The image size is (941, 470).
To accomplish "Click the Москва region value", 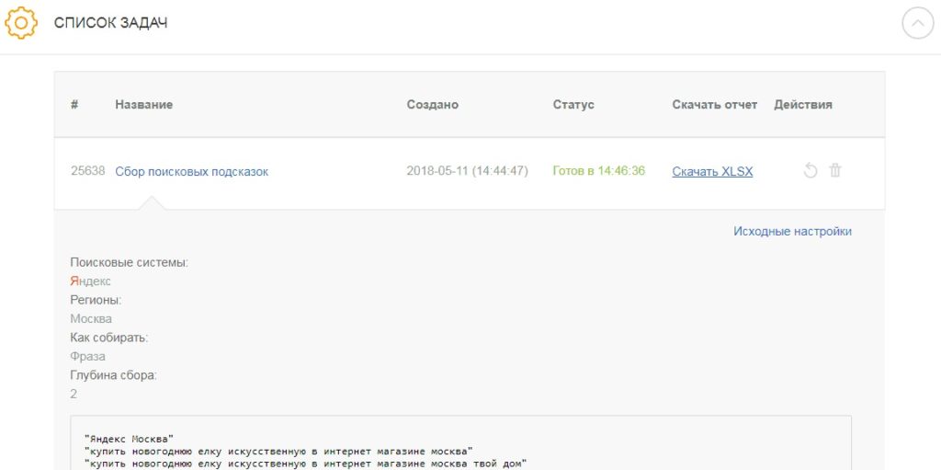I will 91,318.
